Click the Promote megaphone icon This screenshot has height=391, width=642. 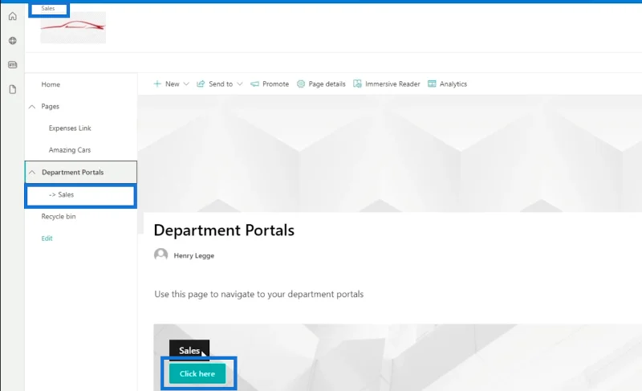(x=254, y=84)
